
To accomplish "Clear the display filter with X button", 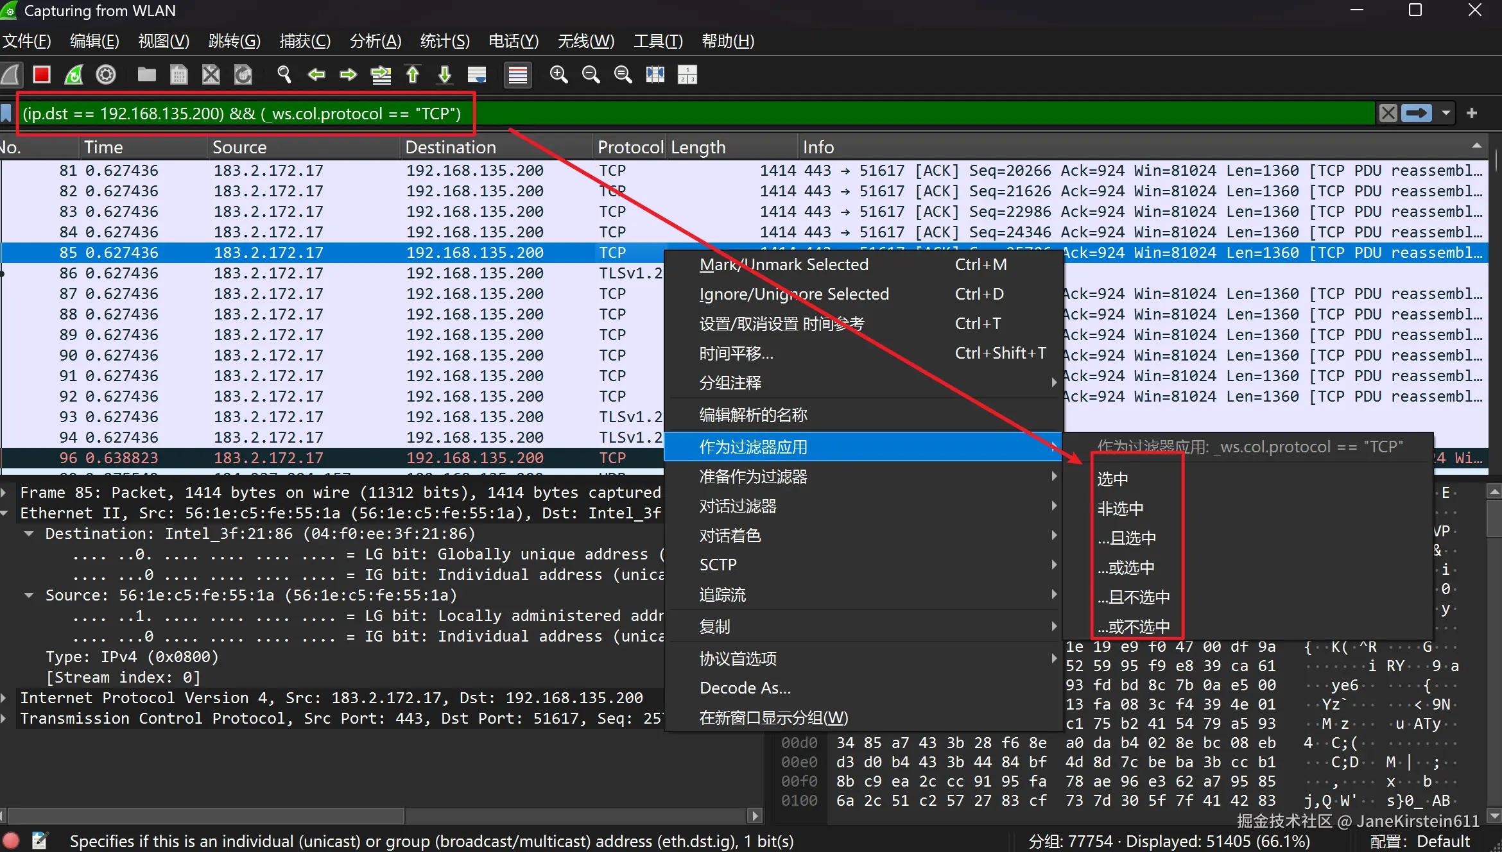I will click(1388, 114).
